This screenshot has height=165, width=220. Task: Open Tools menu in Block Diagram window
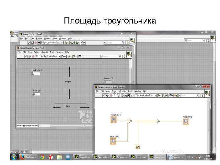click(130, 91)
